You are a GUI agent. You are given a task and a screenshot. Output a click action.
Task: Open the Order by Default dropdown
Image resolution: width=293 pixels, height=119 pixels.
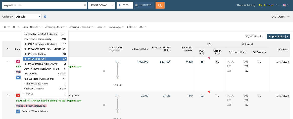(x=28, y=17)
